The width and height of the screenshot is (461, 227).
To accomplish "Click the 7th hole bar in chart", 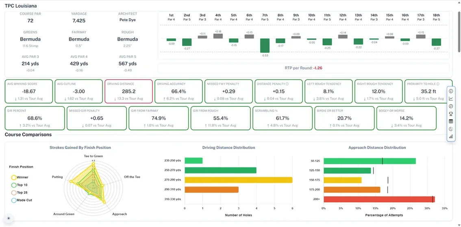I will 265,45.
